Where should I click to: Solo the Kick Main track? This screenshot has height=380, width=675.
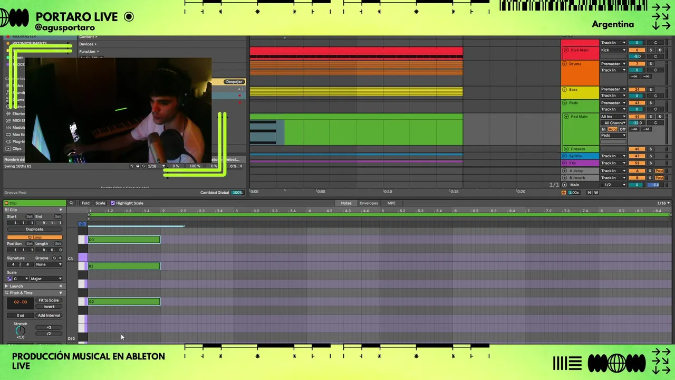[x=651, y=50]
